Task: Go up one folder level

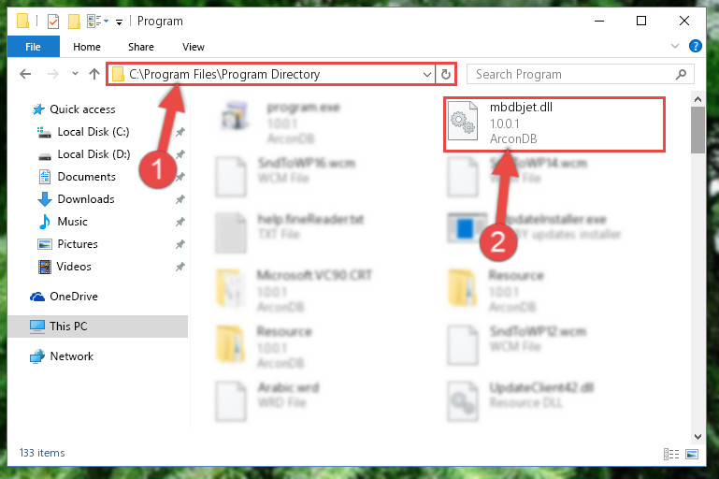Action: 94,74
